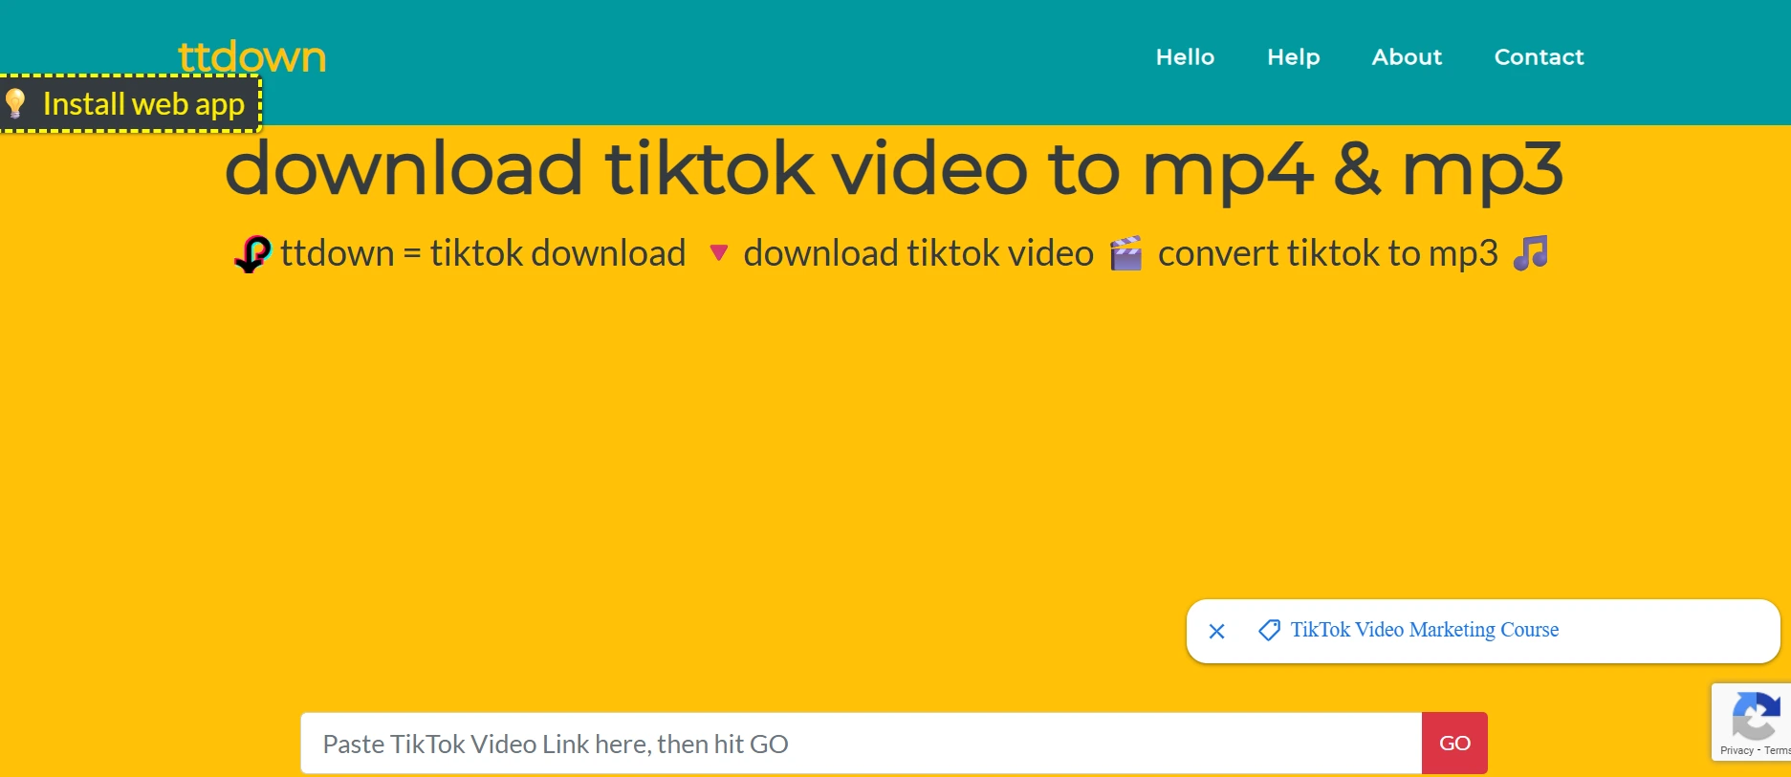Click the ttdown logo in the header
The width and height of the screenshot is (1791, 777).
pos(251,56)
